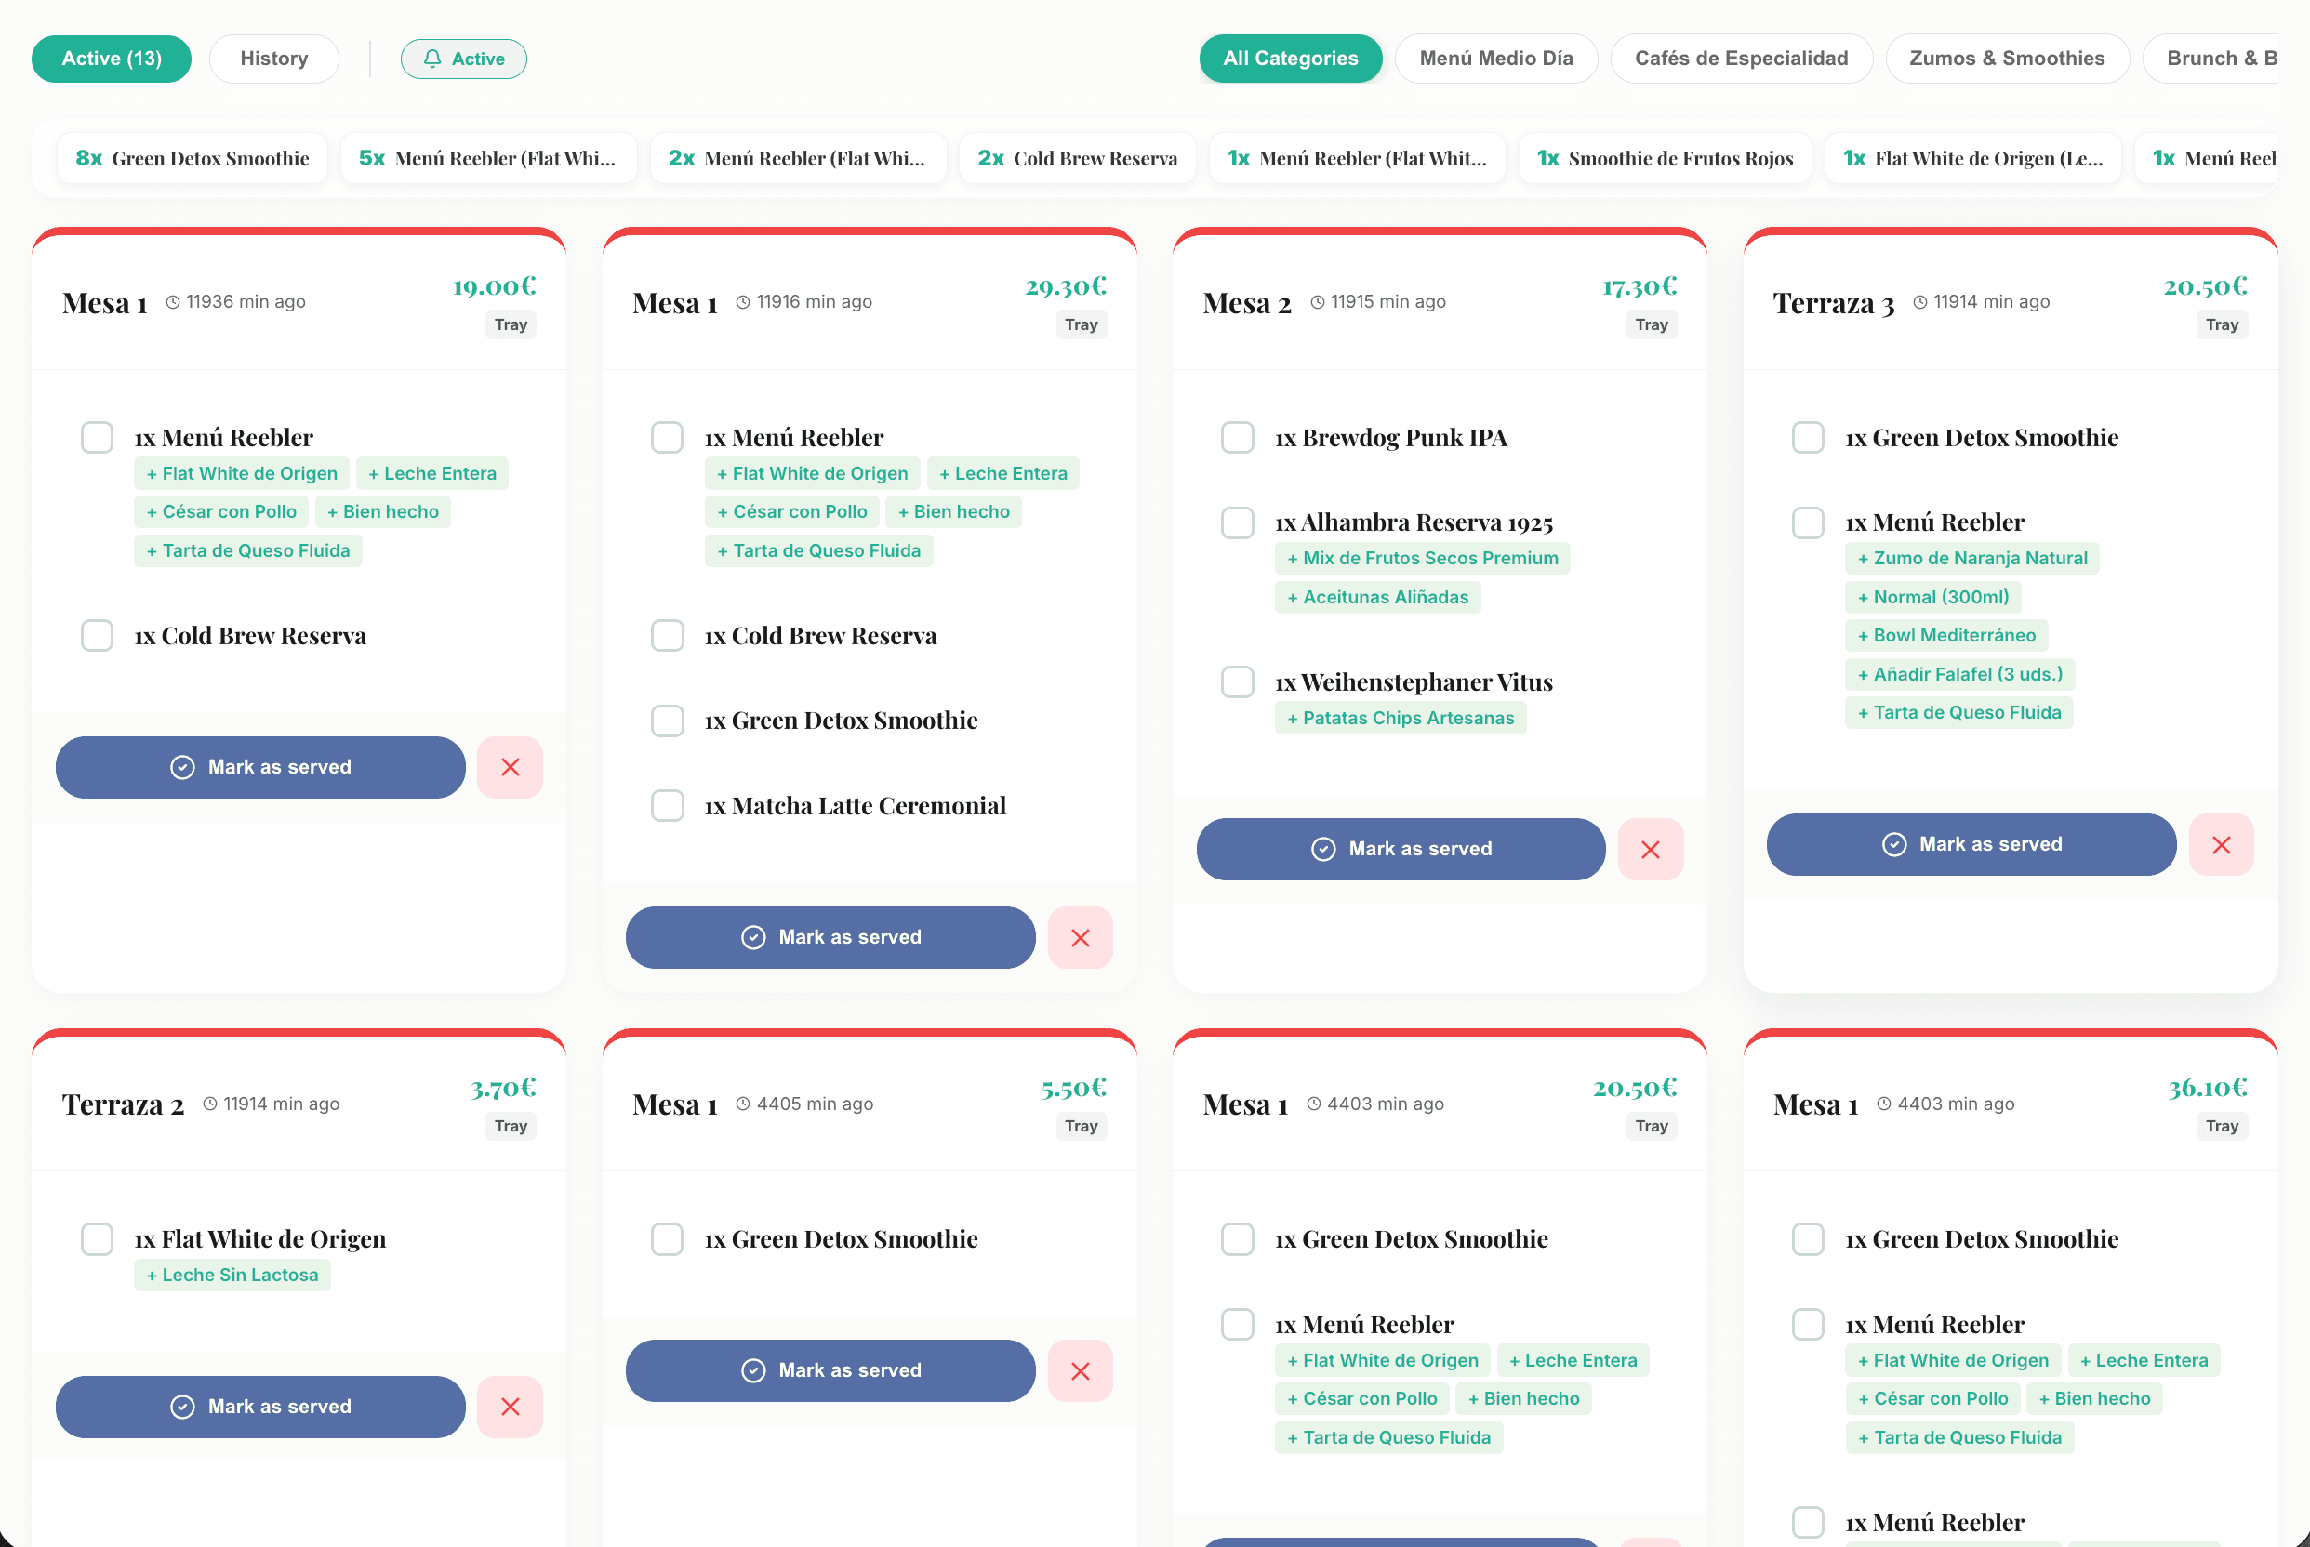Cancel the top Terraza 3 order (20.50€)

2220,844
